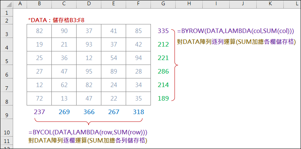The height and width of the screenshot is (149, 301).
Task: Click cell F3 containing 85
Action: 138,31
